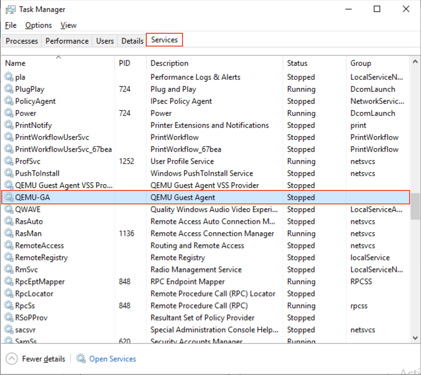Click the gear icon next to RemoteAccess

(x=9, y=245)
